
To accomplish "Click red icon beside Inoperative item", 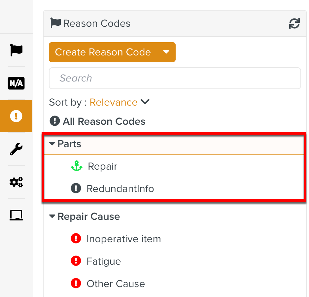I will [76, 239].
